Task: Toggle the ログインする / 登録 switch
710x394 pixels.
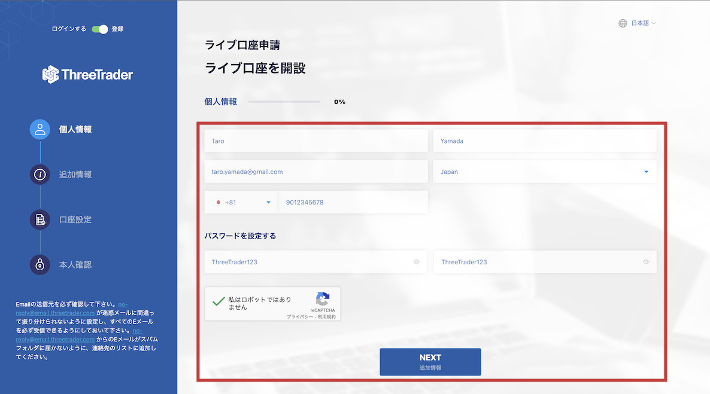Action: click(99, 29)
